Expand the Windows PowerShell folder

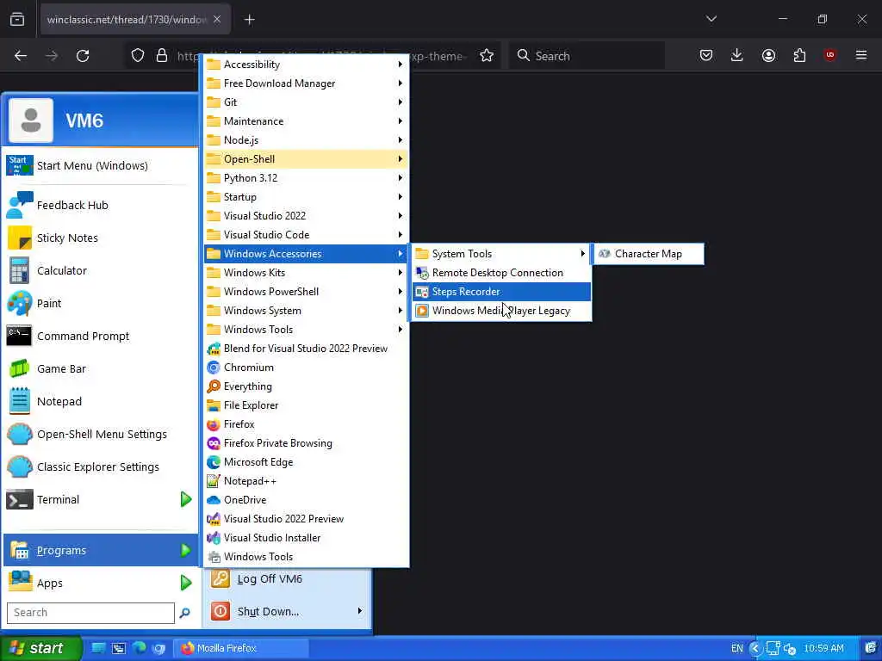tap(306, 292)
